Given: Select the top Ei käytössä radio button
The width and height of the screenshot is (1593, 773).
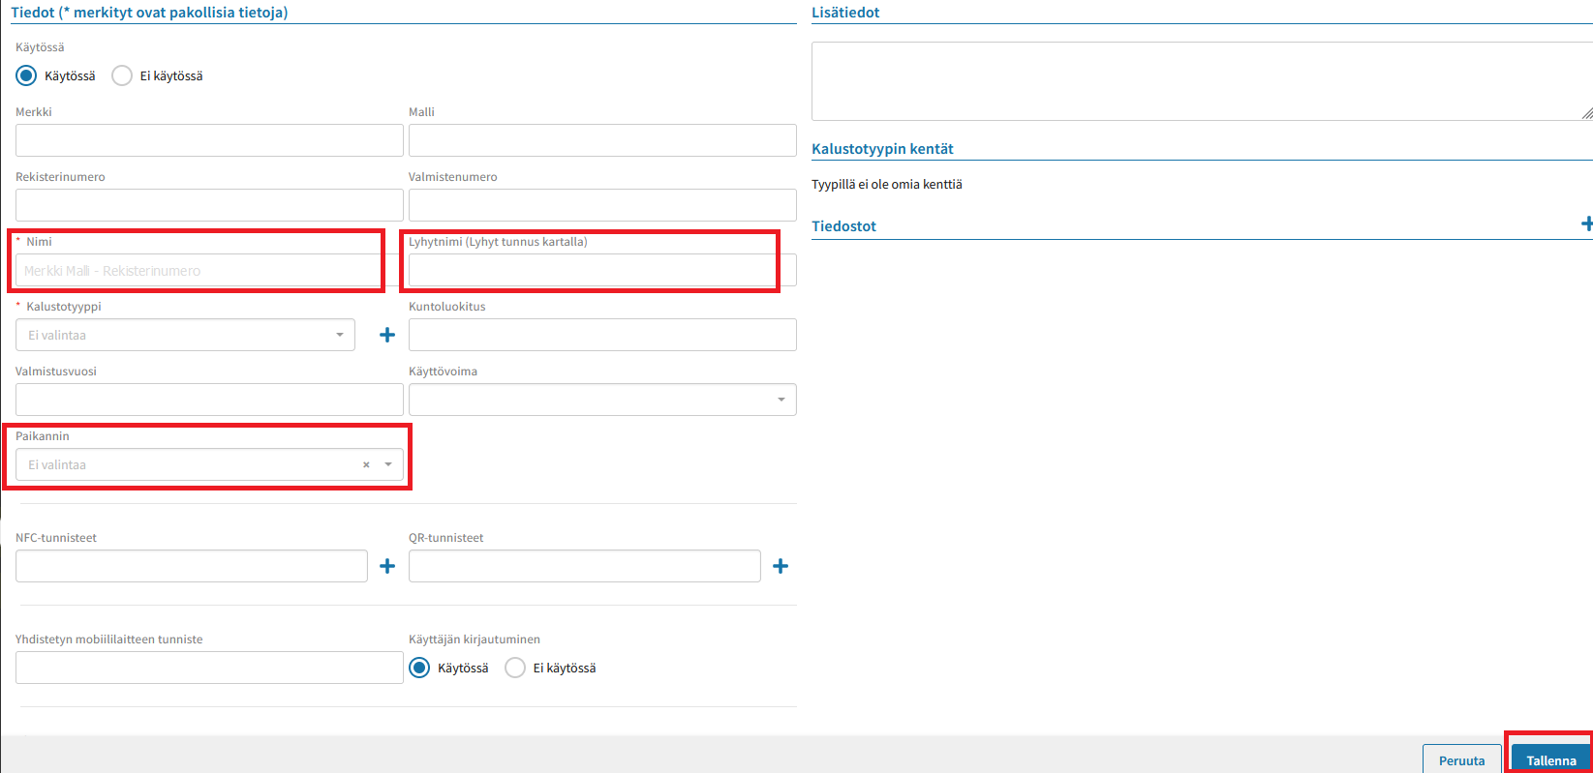Looking at the screenshot, I should click(x=122, y=75).
